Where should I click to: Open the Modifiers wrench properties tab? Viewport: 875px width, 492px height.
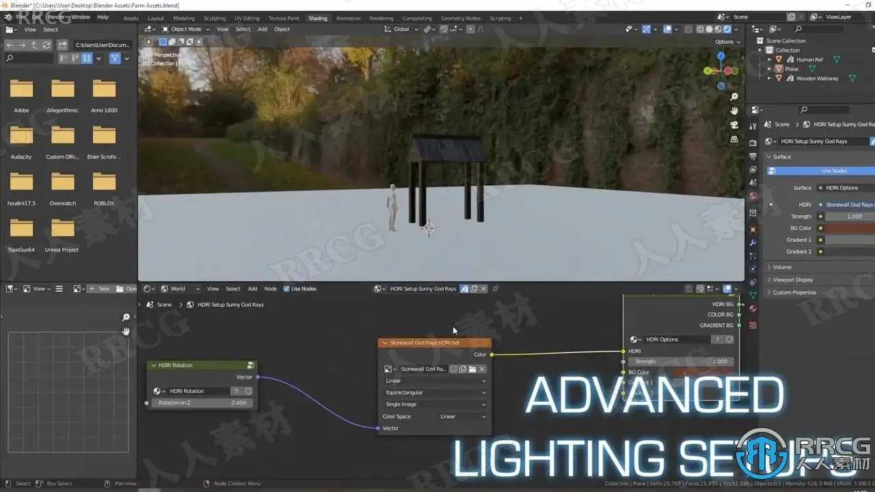click(753, 243)
